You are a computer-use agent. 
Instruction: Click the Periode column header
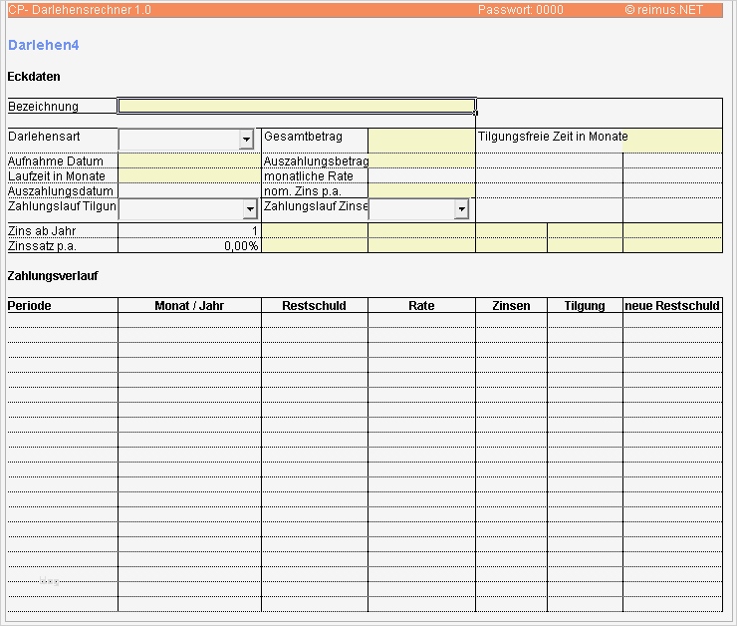[x=29, y=306]
